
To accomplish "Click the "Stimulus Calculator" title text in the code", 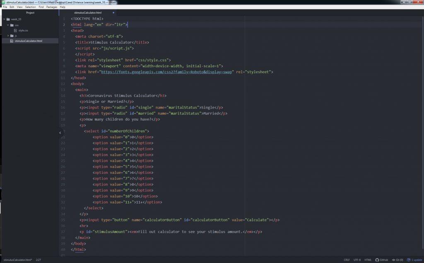I will tap(111, 43).
